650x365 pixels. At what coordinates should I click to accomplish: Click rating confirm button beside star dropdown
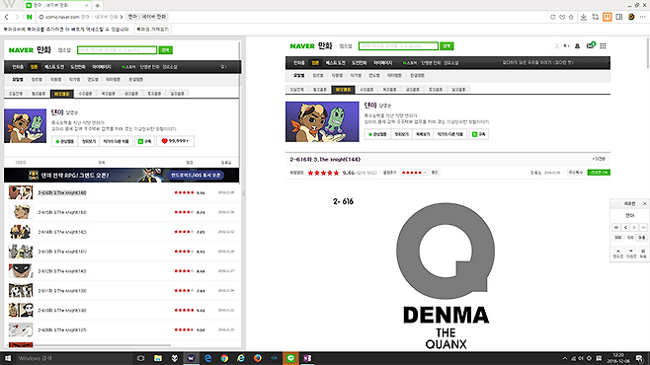click(435, 173)
